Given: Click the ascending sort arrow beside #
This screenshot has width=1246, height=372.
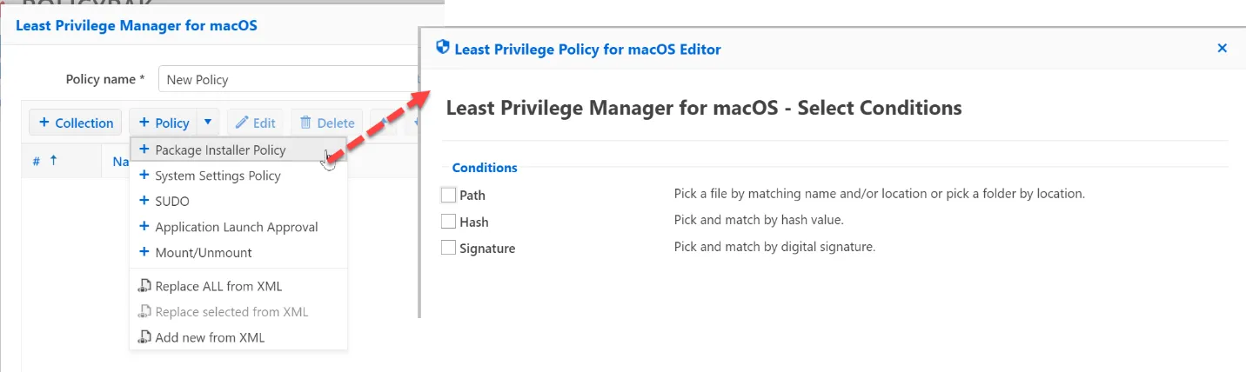Looking at the screenshot, I should [x=53, y=161].
